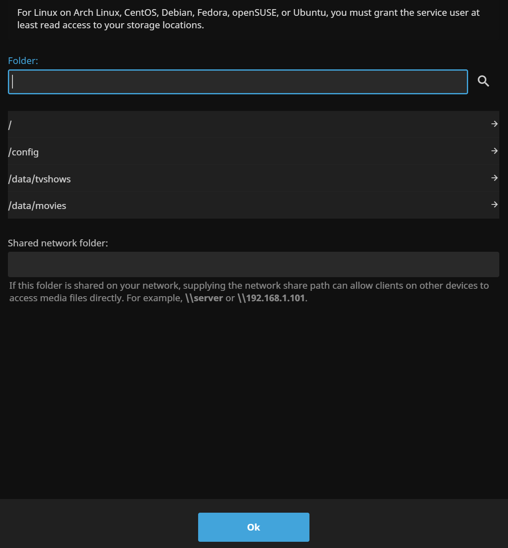Viewport: 508px width, 548px height.
Task: Click the arrow icon on the /data/tvshows row
Action: (x=494, y=178)
